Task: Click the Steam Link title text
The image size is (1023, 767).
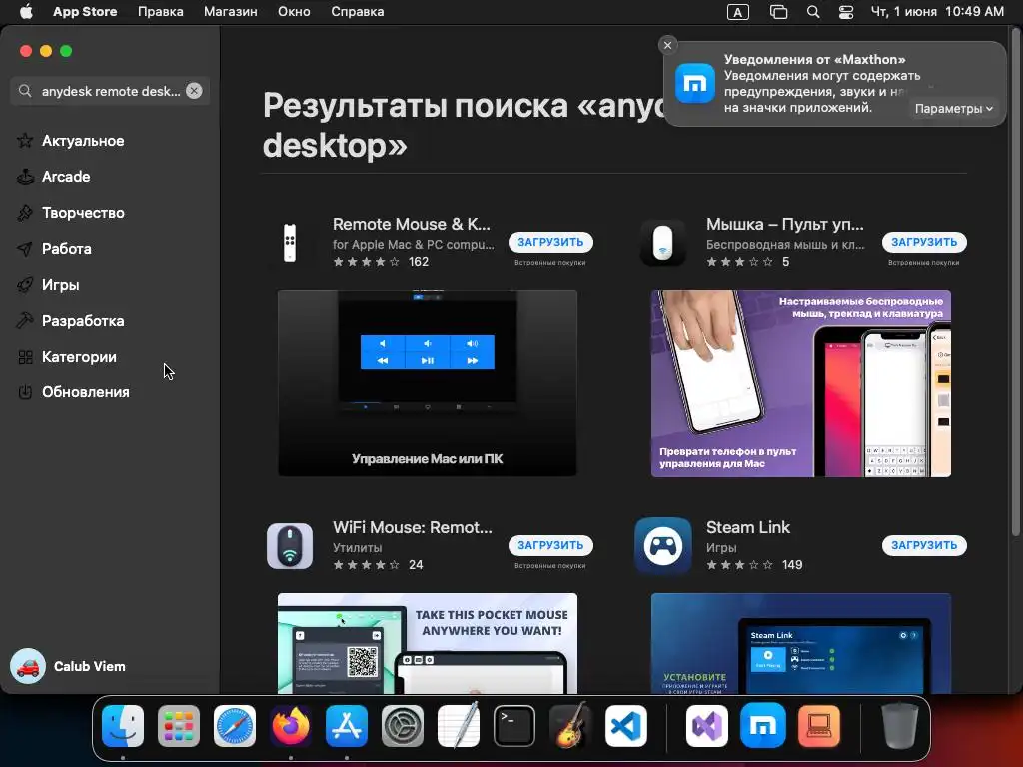Action: pos(747,527)
